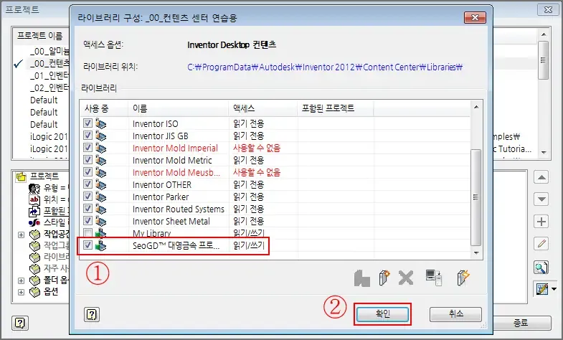Uncheck the Inventor Mold Imperial library
This screenshot has height=340, width=563.
click(87, 148)
